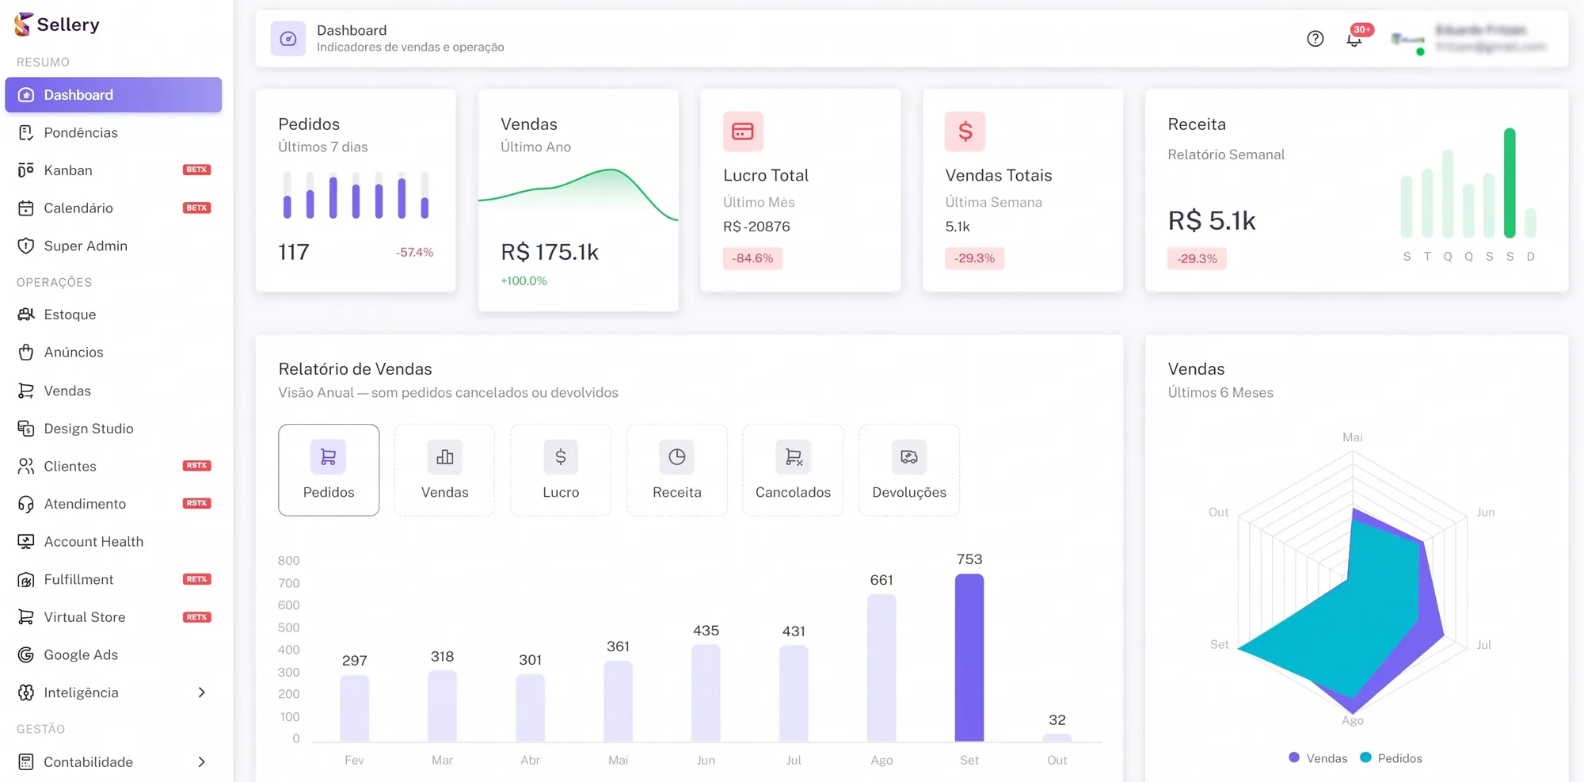Click the Ago bar labeled 661

point(881,668)
